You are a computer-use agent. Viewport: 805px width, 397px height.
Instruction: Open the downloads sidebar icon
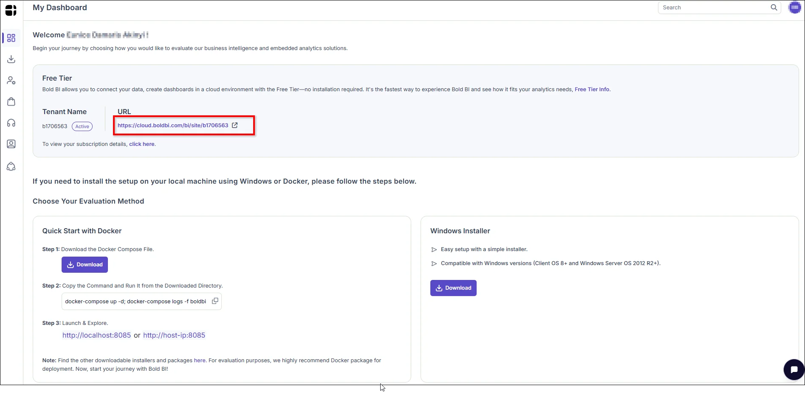point(11,59)
